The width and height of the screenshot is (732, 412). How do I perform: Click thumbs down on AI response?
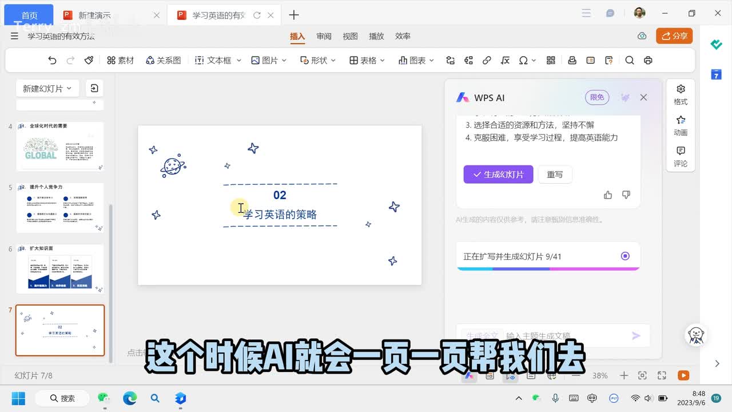626,195
